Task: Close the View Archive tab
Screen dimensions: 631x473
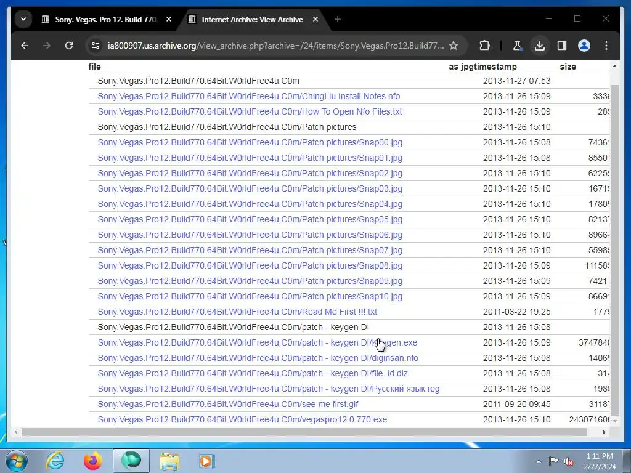Action: (x=315, y=19)
